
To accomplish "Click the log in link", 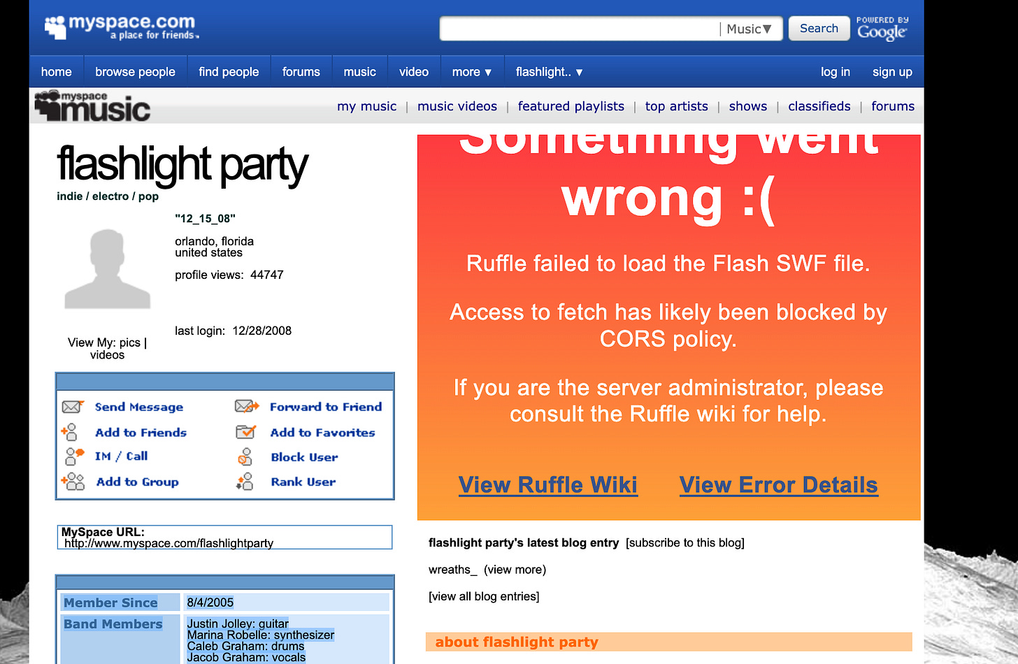I will pyautogui.click(x=836, y=72).
